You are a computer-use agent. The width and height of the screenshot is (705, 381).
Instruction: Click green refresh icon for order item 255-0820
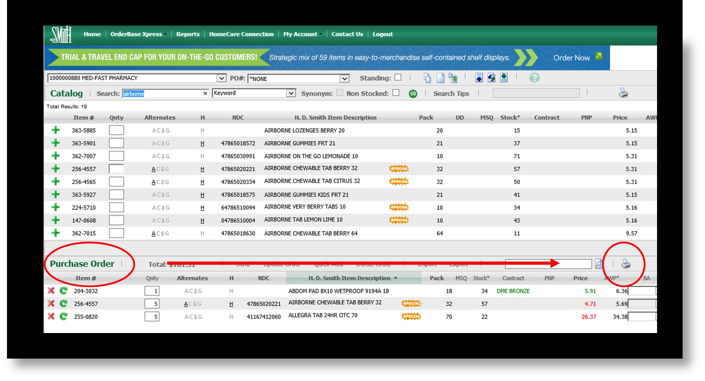click(63, 317)
